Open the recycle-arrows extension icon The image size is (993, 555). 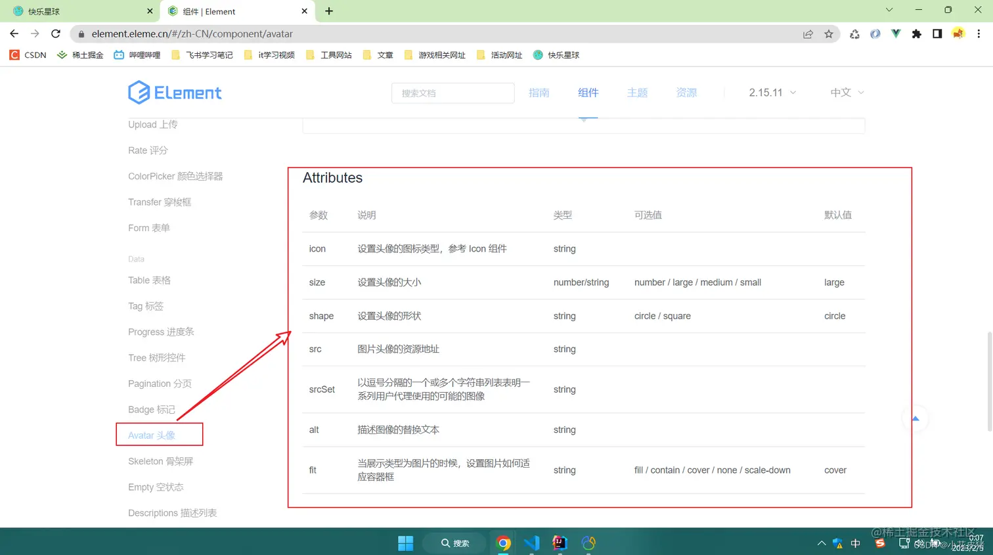coord(854,34)
